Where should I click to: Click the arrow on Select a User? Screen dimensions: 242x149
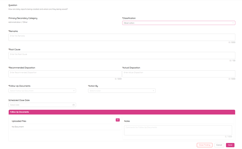pyautogui.click(x=153, y=91)
